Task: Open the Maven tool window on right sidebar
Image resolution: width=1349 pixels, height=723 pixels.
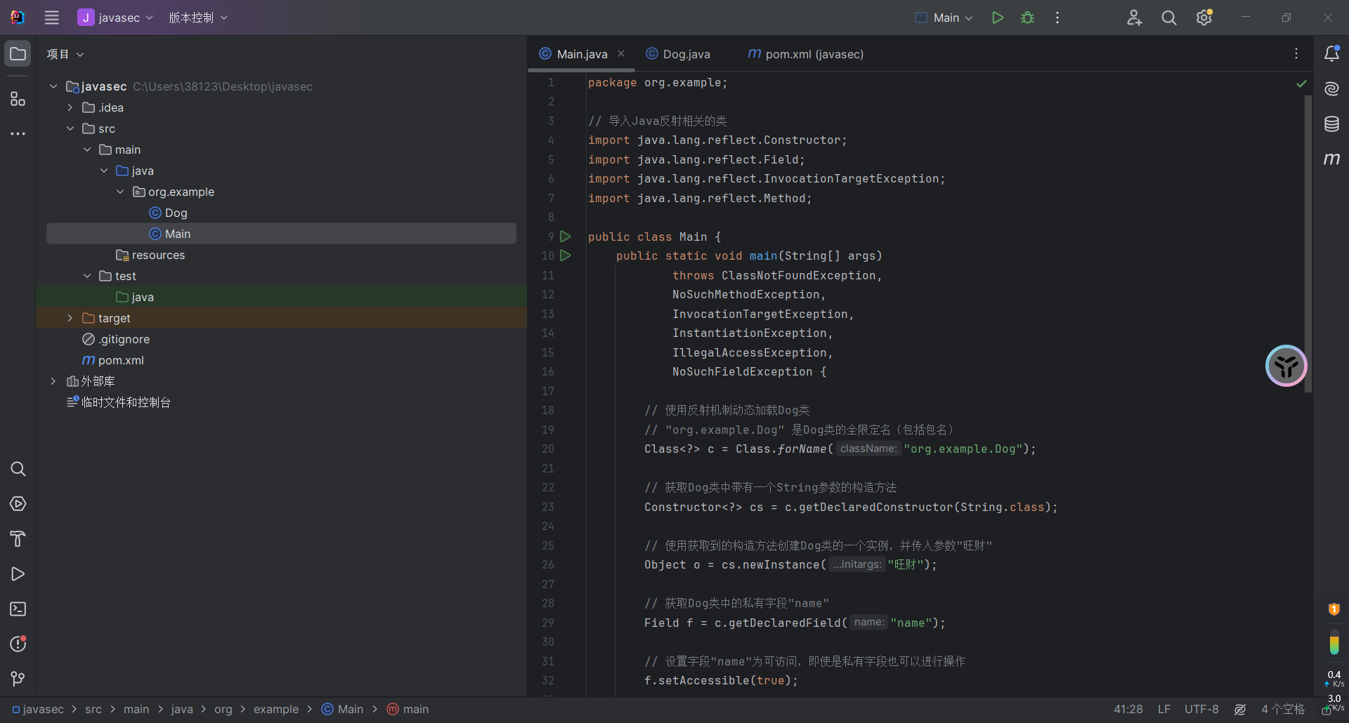Action: coord(1331,159)
